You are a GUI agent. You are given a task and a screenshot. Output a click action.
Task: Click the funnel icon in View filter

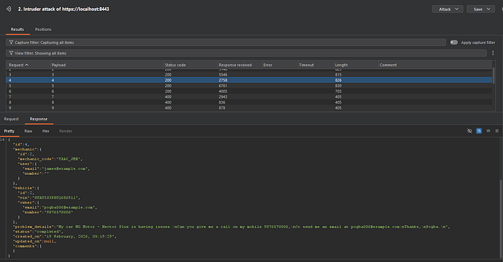(x=11, y=53)
